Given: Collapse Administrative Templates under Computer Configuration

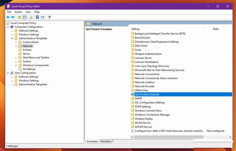Looking at the screenshot, I should click(x=12, y=38).
